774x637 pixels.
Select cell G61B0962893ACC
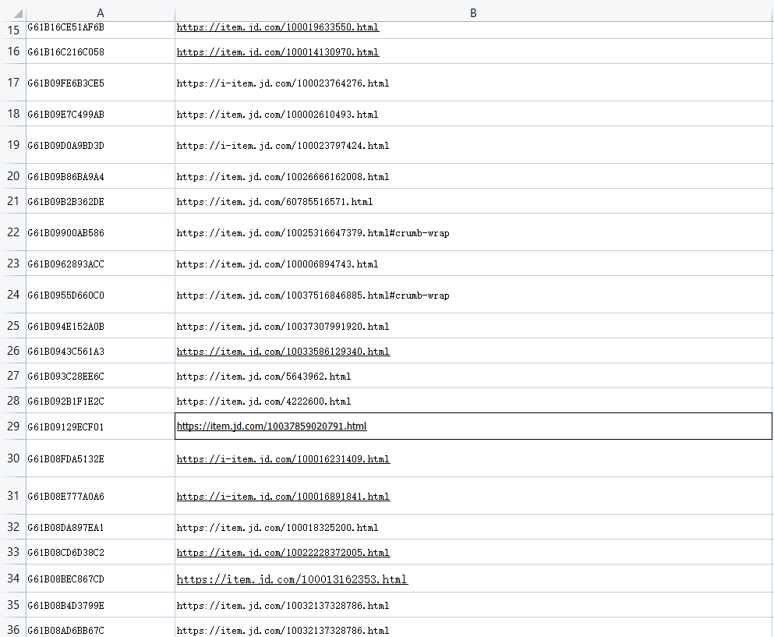101,264
